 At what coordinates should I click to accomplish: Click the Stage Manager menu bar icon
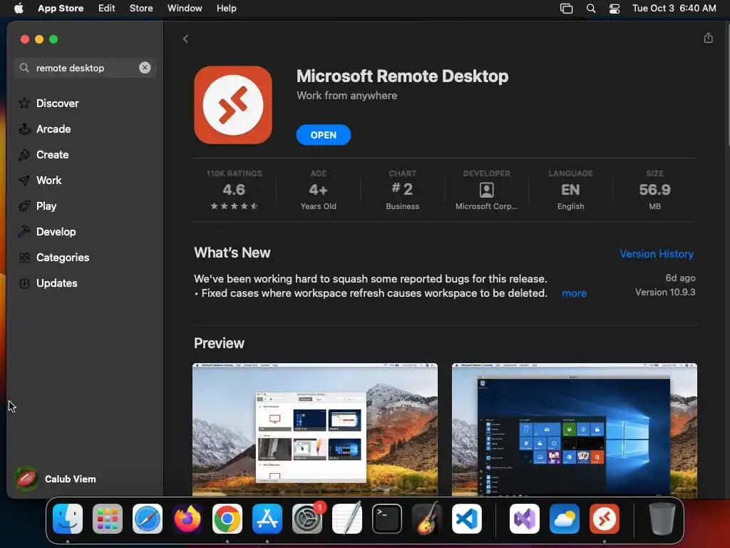[x=566, y=9]
